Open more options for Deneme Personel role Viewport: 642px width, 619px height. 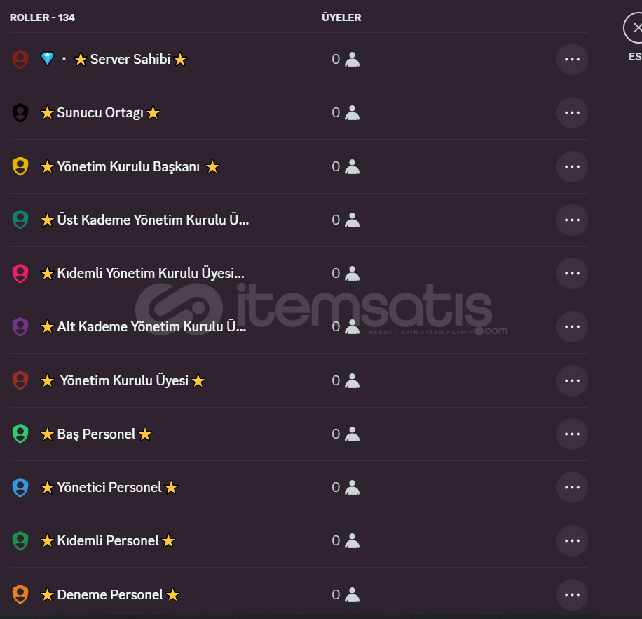[572, 595]
